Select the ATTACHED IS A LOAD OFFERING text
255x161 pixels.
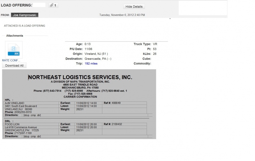click(25, 26)
